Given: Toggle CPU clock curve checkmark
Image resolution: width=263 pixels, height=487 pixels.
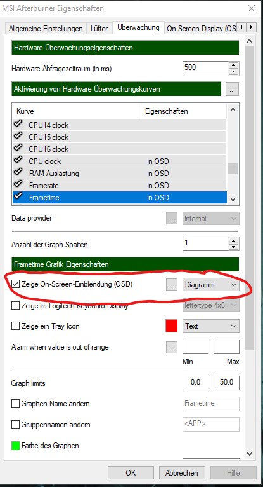Looking at the screenshot, I should [18, 160].
